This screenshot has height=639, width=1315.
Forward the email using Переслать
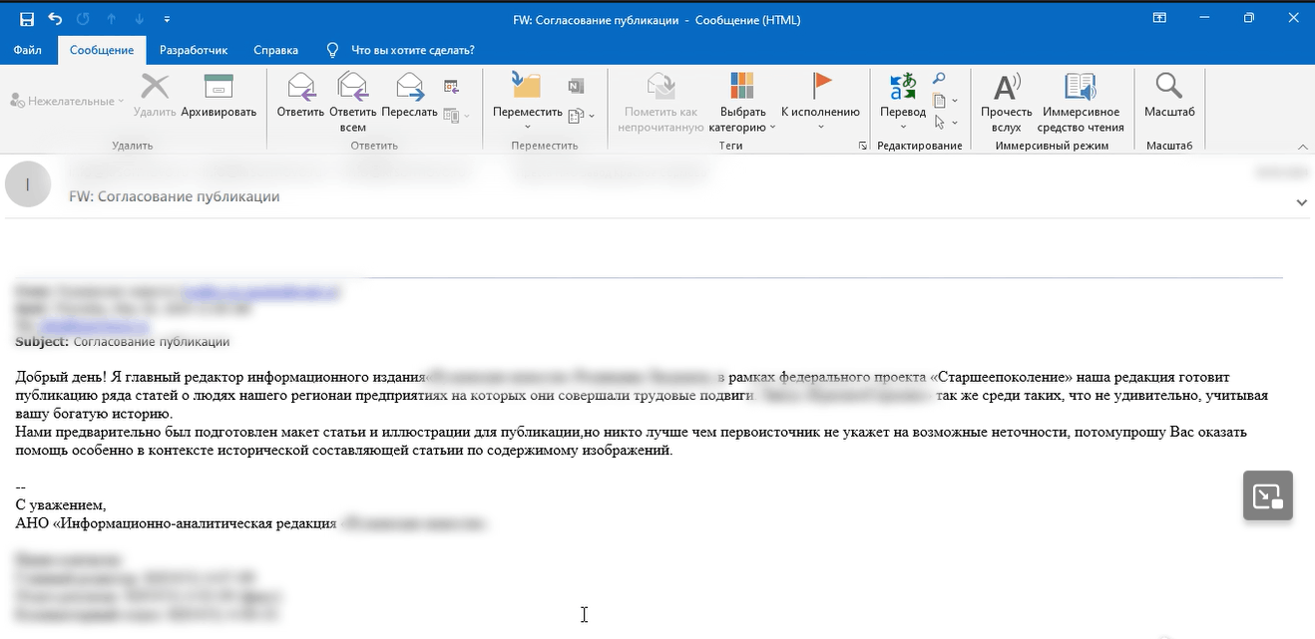[410, 96]
